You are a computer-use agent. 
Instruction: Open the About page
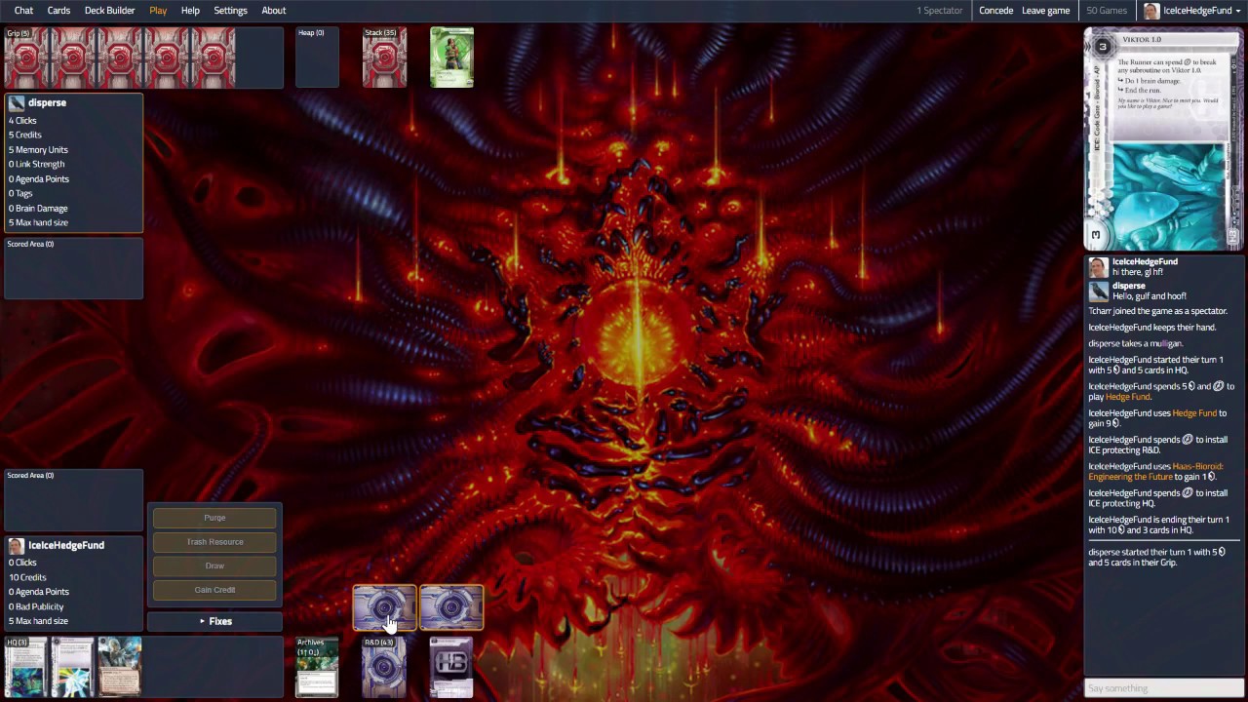(273, 11)
